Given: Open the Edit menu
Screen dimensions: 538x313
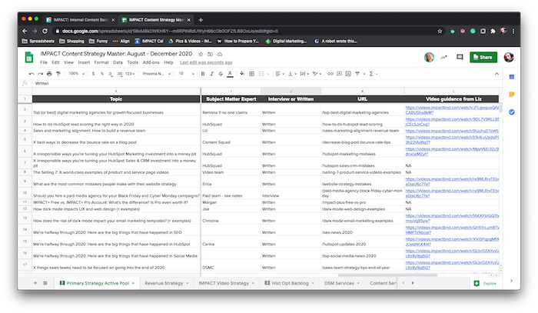Looking at the screenshot, I should (55, 62).
